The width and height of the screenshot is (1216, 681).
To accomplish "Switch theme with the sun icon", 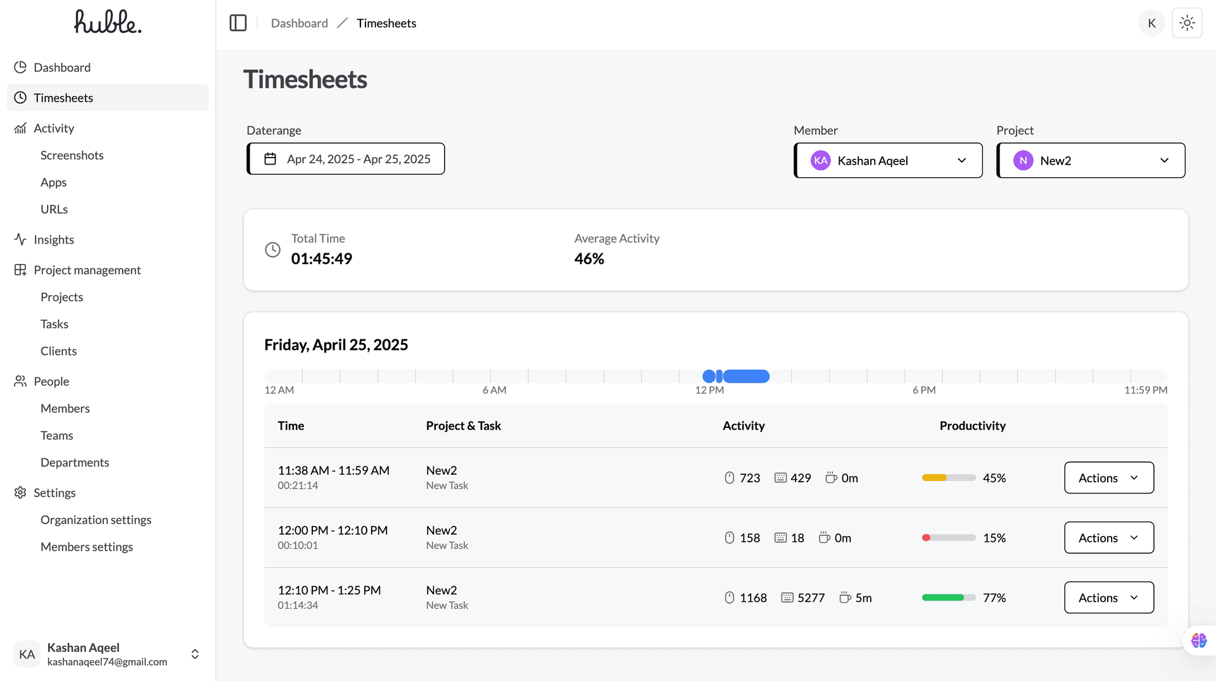I will [x=1187, y=23].
